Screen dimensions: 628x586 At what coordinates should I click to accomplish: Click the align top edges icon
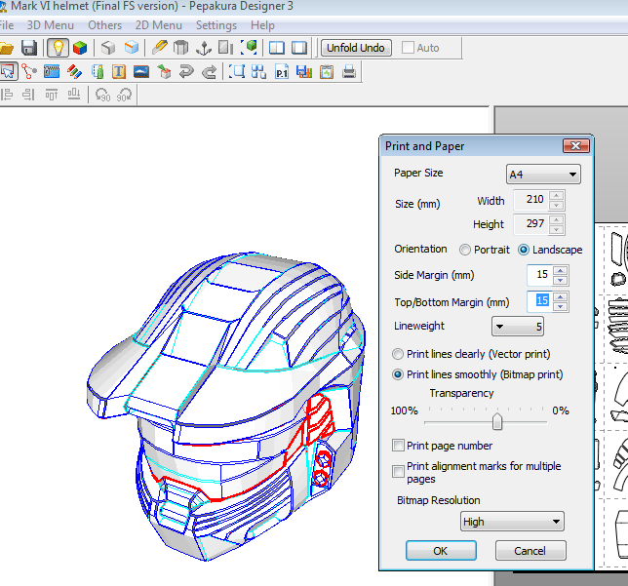[x=52, y=95]
